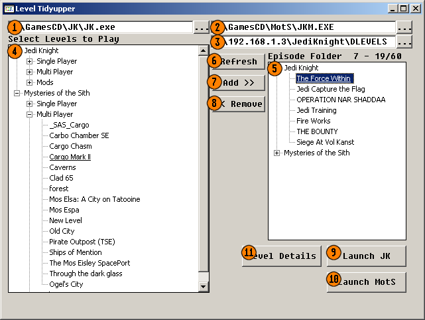Viewport: 425px width, 320px height.
Task: Select Carbo Chamber SE level
Action: (x=79, y=135)
